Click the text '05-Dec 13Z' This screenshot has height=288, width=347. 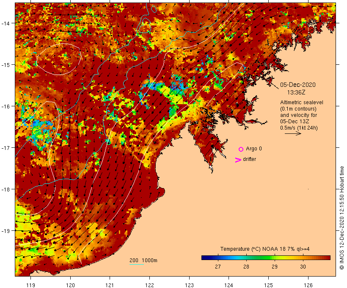tap(295, 122)
